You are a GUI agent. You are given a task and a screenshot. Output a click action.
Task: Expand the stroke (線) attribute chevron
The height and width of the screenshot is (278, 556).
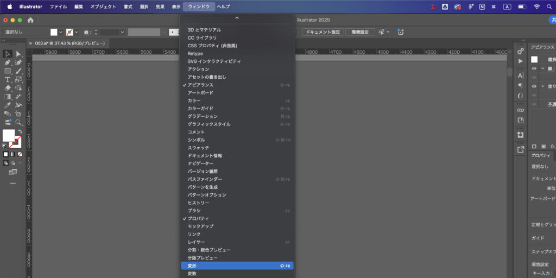click(x=542, y=68)
